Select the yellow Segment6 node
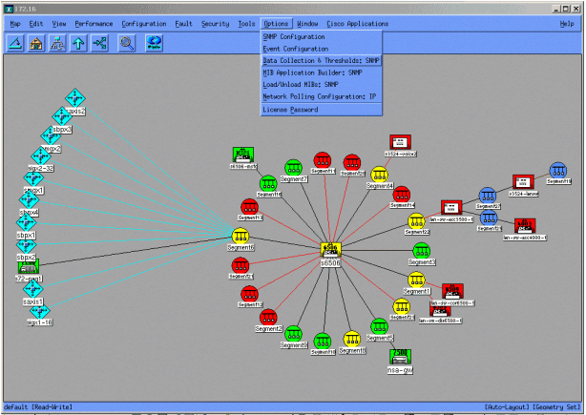The height and width of the screenshot is (415, 586). pos(241,237)
